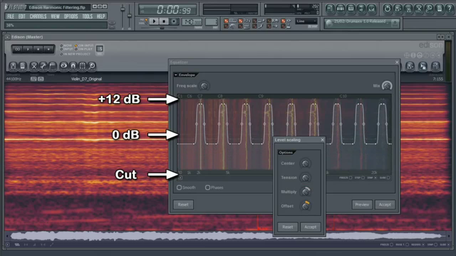
Task: Click Edison's send-to-channel icon at right
Action: click(435, 66)
